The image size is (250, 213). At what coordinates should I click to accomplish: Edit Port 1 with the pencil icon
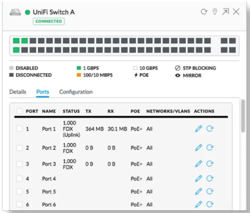point(198,129)
